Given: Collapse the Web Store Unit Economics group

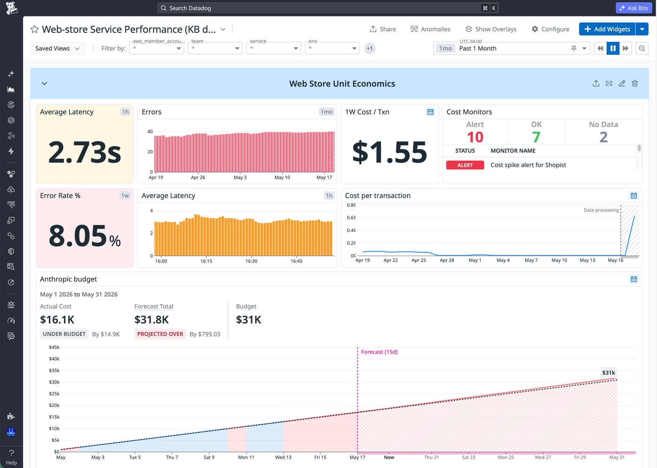Looking at the screenshot, I should pyautogui.click(x=45, y=83).
